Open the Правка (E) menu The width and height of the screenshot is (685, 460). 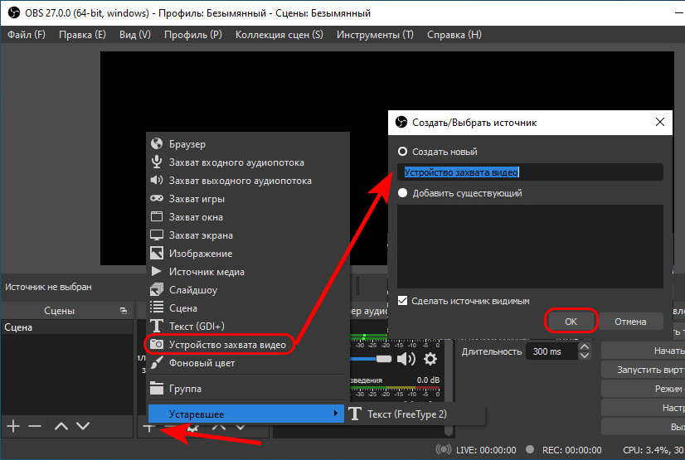pos(82,35)
